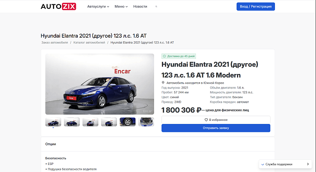Click the цена для физических лиц label
Image resolution: width=316 pixels, height=172 pixels.
coord(227,110)
